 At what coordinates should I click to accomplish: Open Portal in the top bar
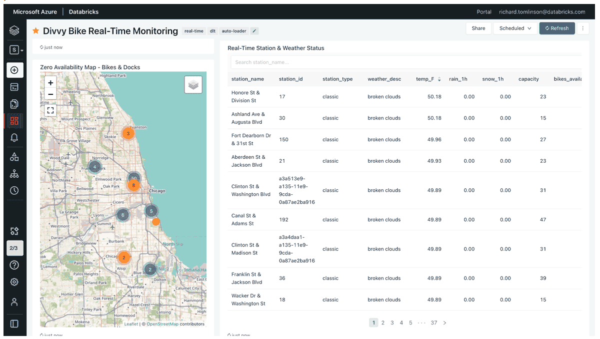[x=483, y=12]
